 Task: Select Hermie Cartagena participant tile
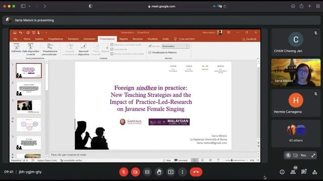click(x=296, y=103)
